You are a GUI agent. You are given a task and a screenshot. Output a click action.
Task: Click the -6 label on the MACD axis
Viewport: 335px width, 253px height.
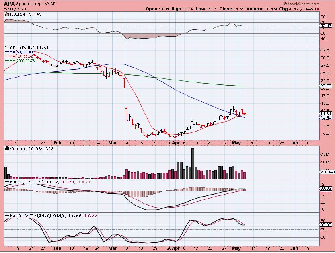323,210
